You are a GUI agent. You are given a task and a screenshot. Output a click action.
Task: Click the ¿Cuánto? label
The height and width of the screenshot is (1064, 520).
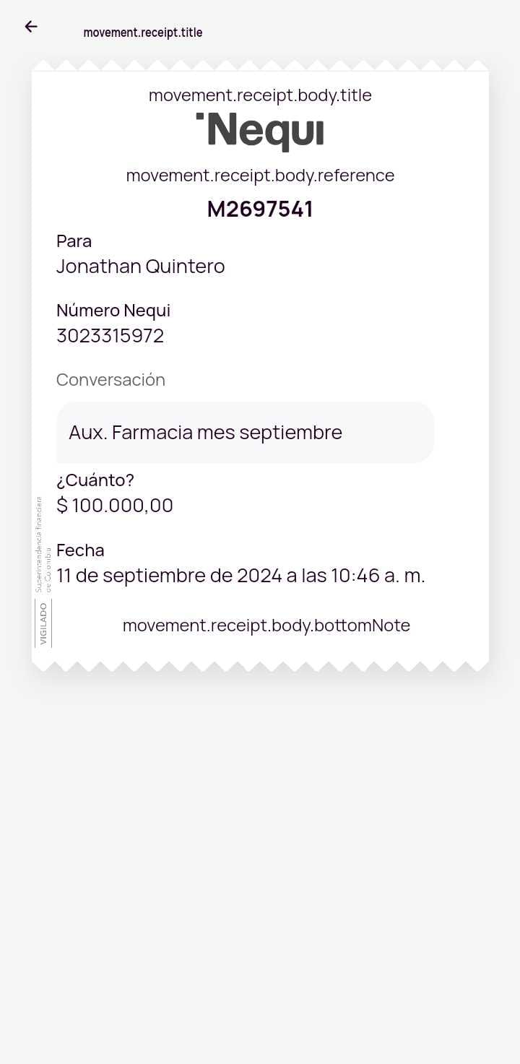(95, 480)
